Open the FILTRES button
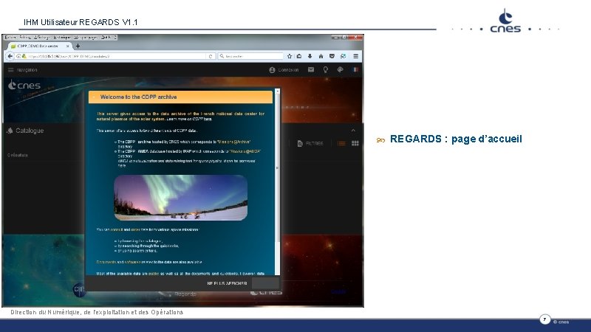 click(310, 143)
